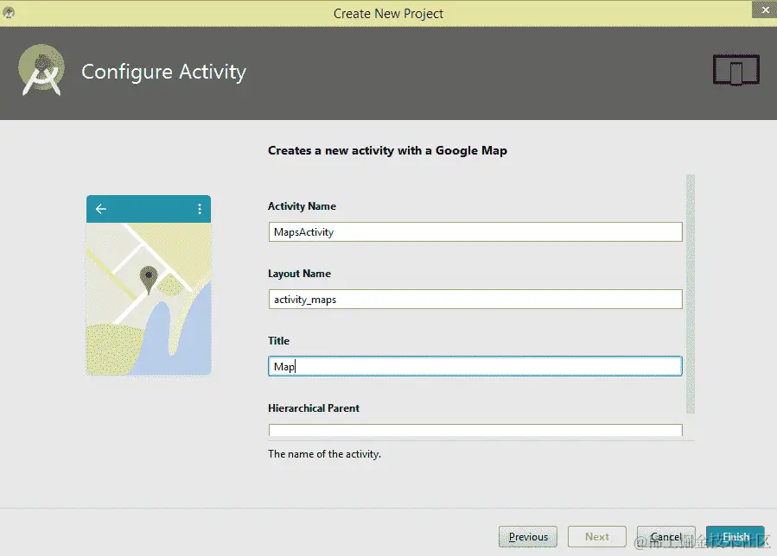Viewport: 777px width, 556px height.
Task: Close the Create New Project dialog
Action: [765, 9]
